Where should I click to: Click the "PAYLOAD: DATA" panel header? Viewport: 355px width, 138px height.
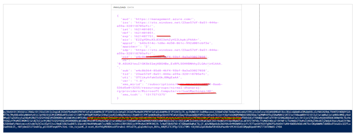coord(124,7)
